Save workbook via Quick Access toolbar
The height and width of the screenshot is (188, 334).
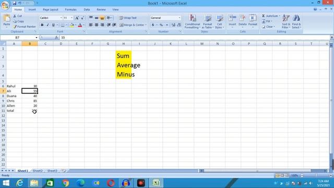[x=14, y=3]
